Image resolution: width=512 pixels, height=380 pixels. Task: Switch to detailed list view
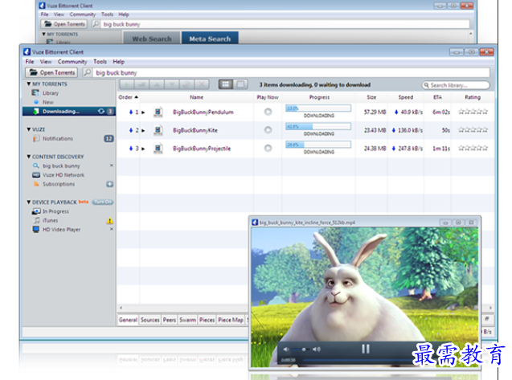pyautogui.click(x=226, y=84)
